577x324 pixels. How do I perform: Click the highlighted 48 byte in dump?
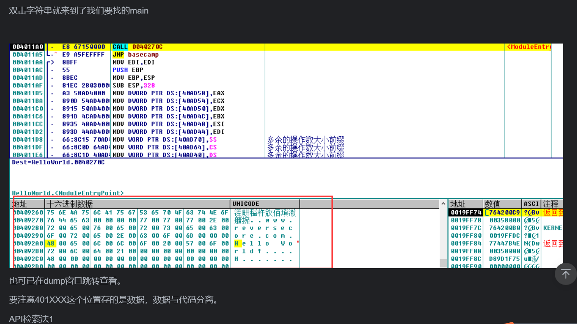(51, 244)
